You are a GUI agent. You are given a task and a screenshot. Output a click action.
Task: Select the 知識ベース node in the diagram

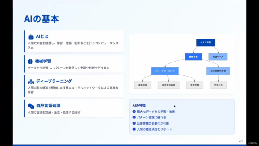pos(218,57)
